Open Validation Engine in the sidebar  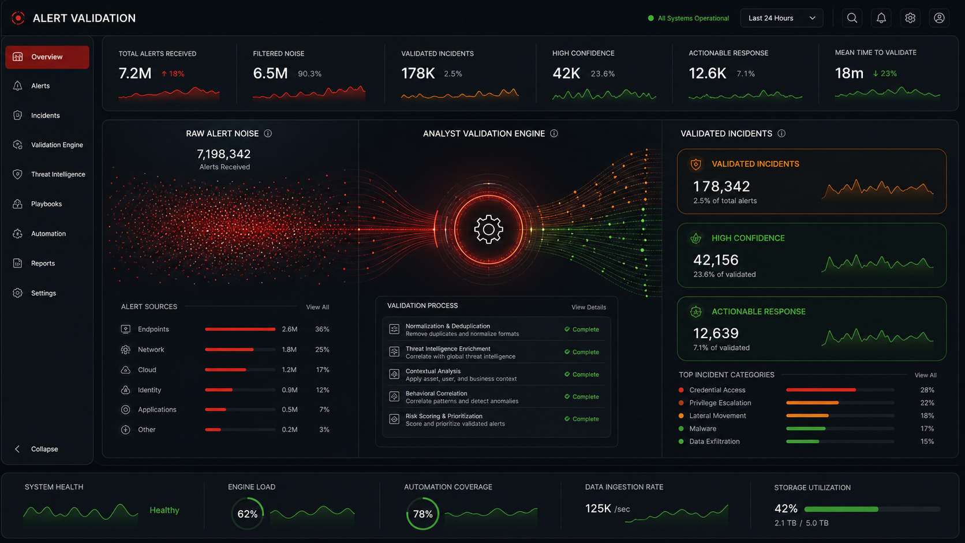(47, 145)
